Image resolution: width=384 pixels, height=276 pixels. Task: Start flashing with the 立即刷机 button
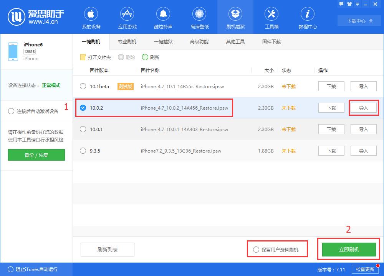(348, 249)
